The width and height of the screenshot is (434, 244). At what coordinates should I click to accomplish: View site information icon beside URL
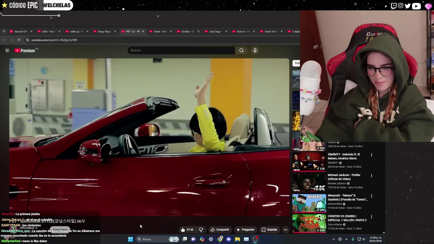27,40
